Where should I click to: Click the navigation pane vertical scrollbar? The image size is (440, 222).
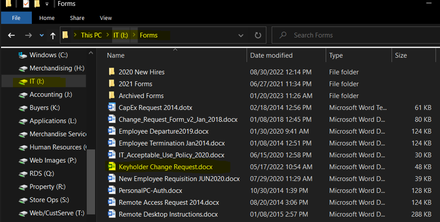click(x=91, y=183)
